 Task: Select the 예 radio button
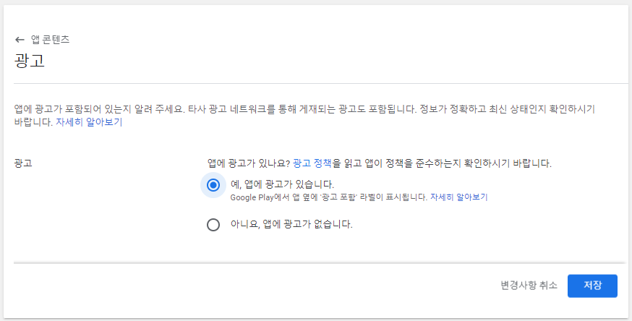coord(213,185)
